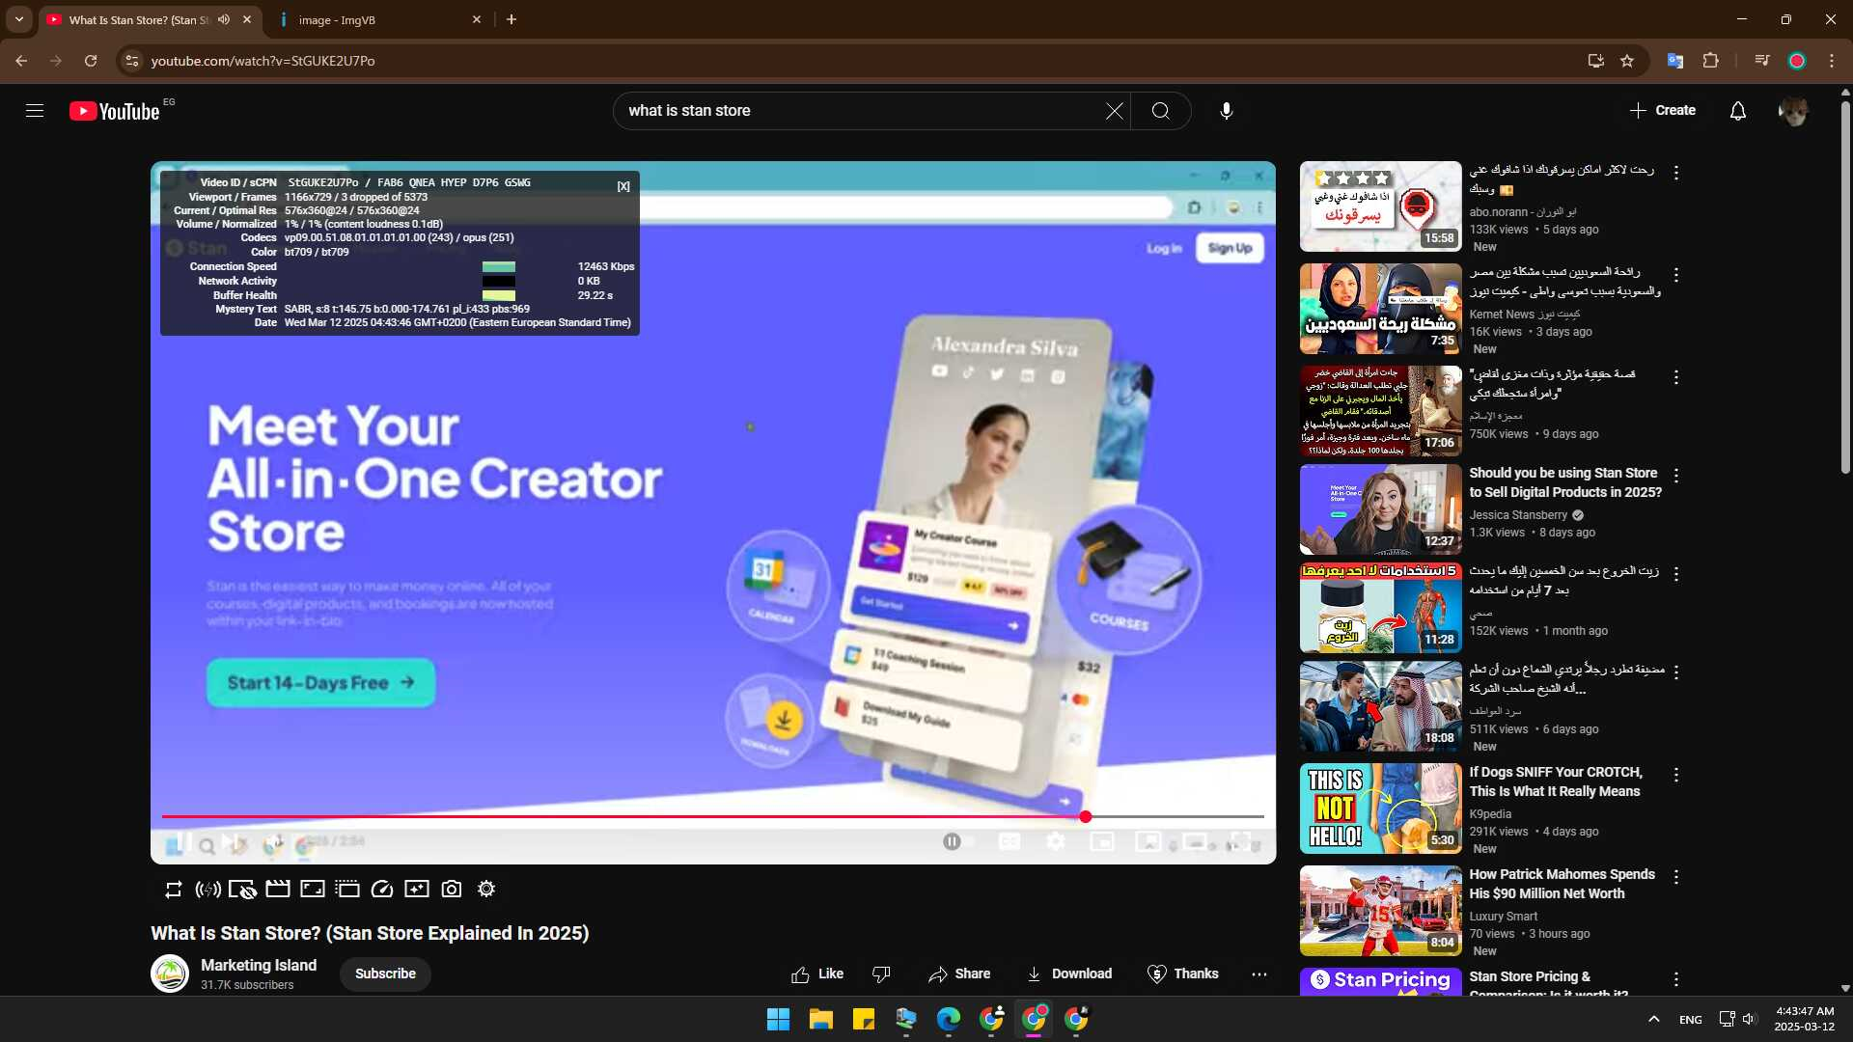Toggle the volume boost enhancer icon
This screenshot has width=1853, height=1042.
[207, 890]
